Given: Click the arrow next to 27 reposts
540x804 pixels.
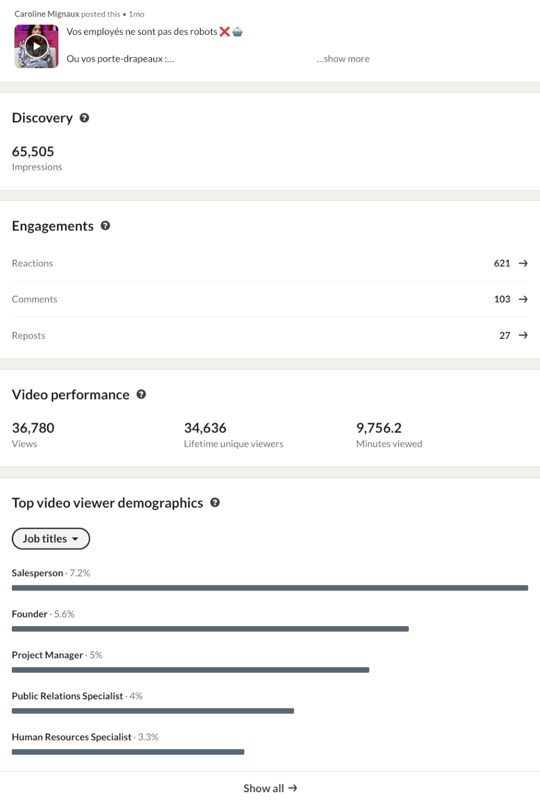Looking at the screenshot, I should [523, 336].
